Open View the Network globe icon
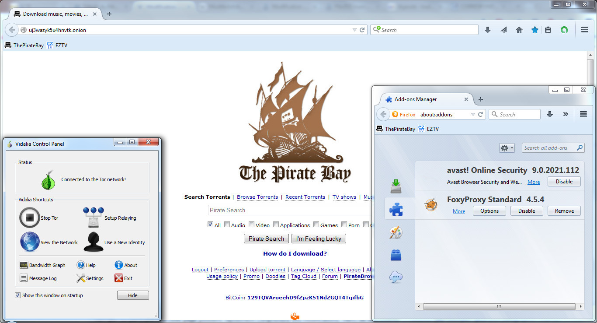The image size is (597, 323). (x=30, y=242)
